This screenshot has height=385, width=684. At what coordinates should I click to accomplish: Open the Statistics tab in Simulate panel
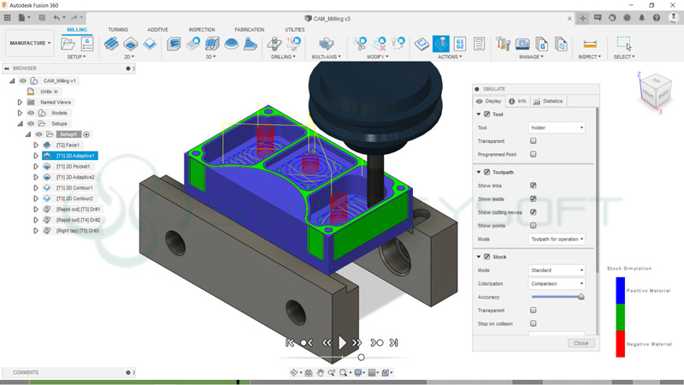click(x=548, y=101)
